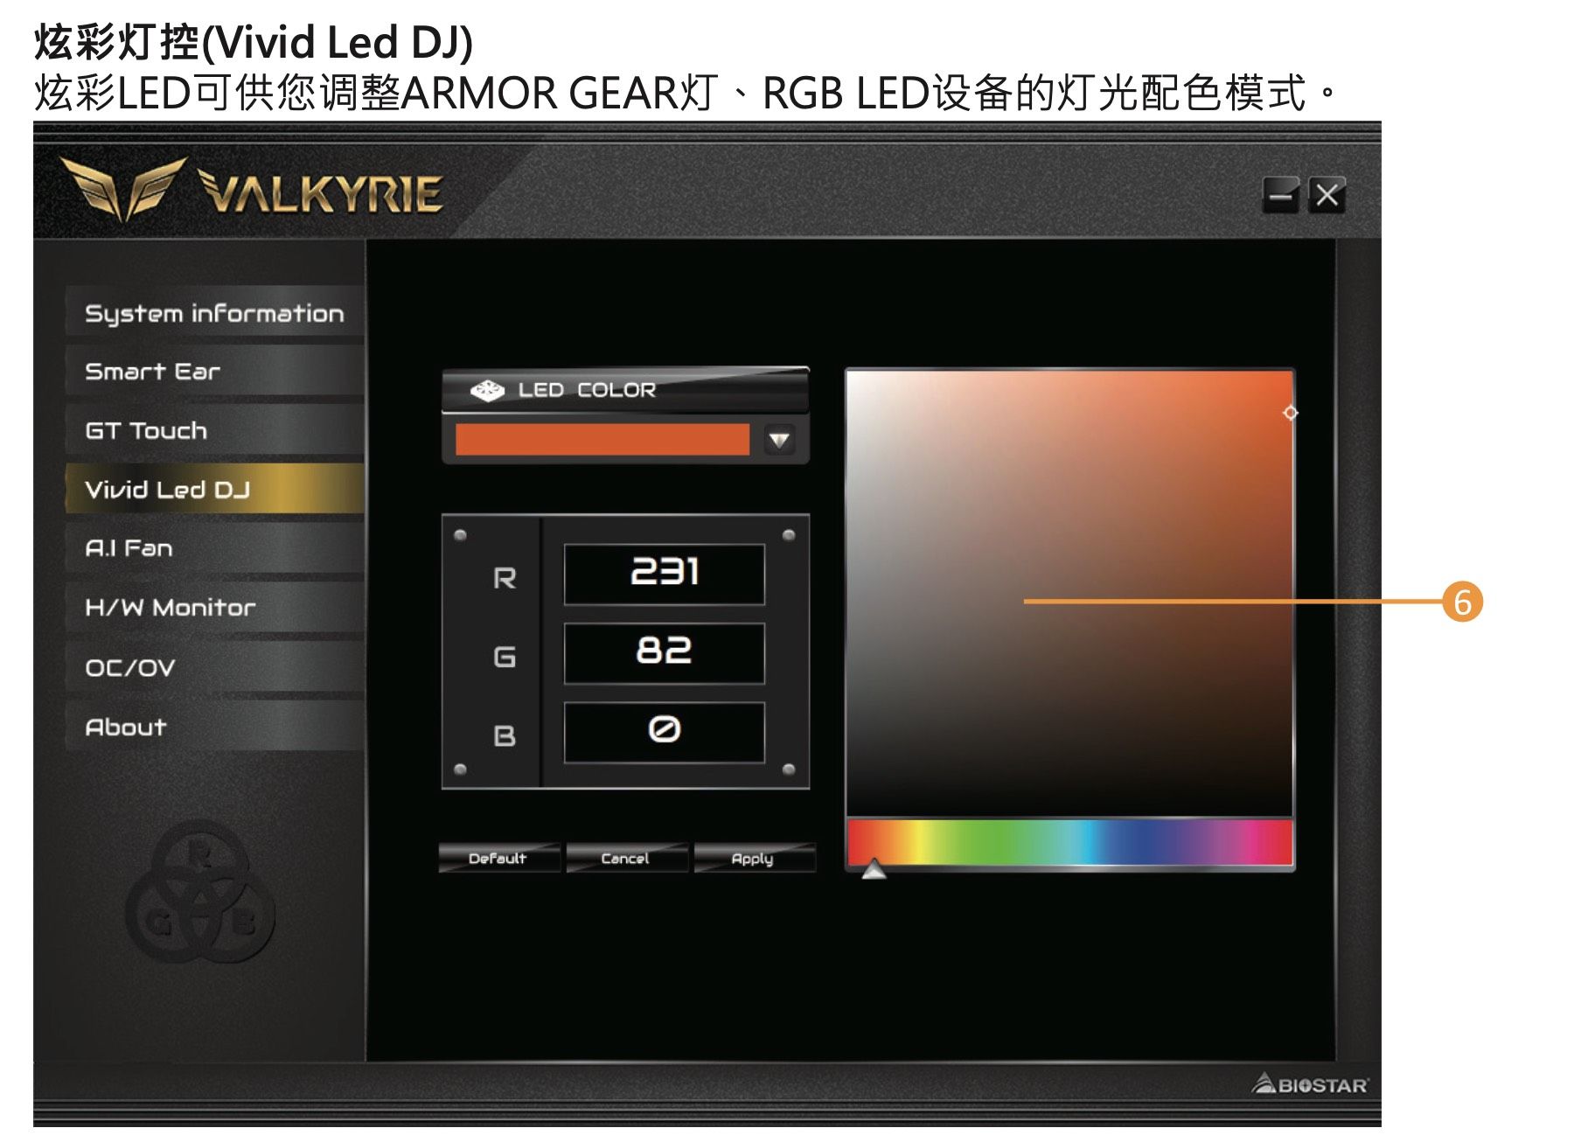Click the triangle hue slider handle

click(874, 869)
